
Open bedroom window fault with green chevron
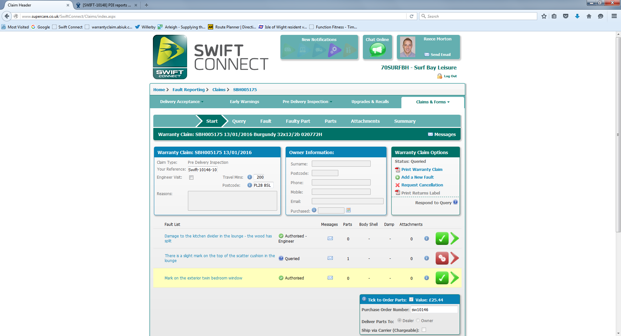(x=455, y=278)
